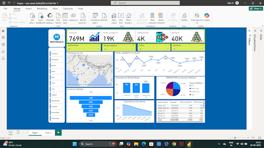Open the Get data menu
The image size is (264, 148).
(x=32, y=19)
